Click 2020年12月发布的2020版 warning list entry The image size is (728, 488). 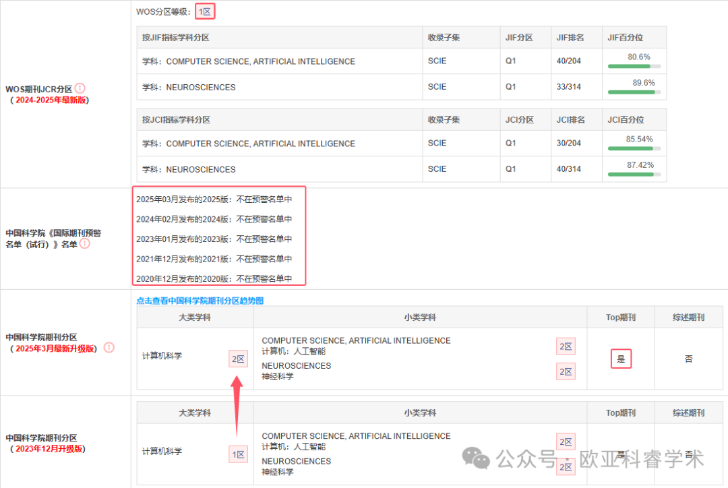[x=214, y=278]
